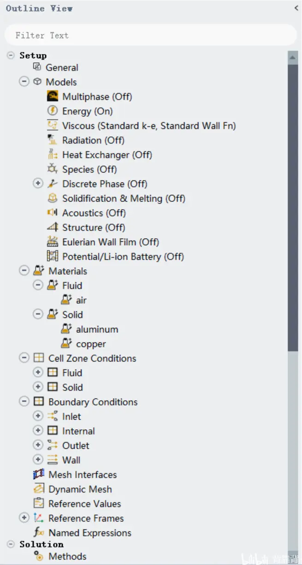
Task: Click the Radiation model icon
Action: coord(53,140)
